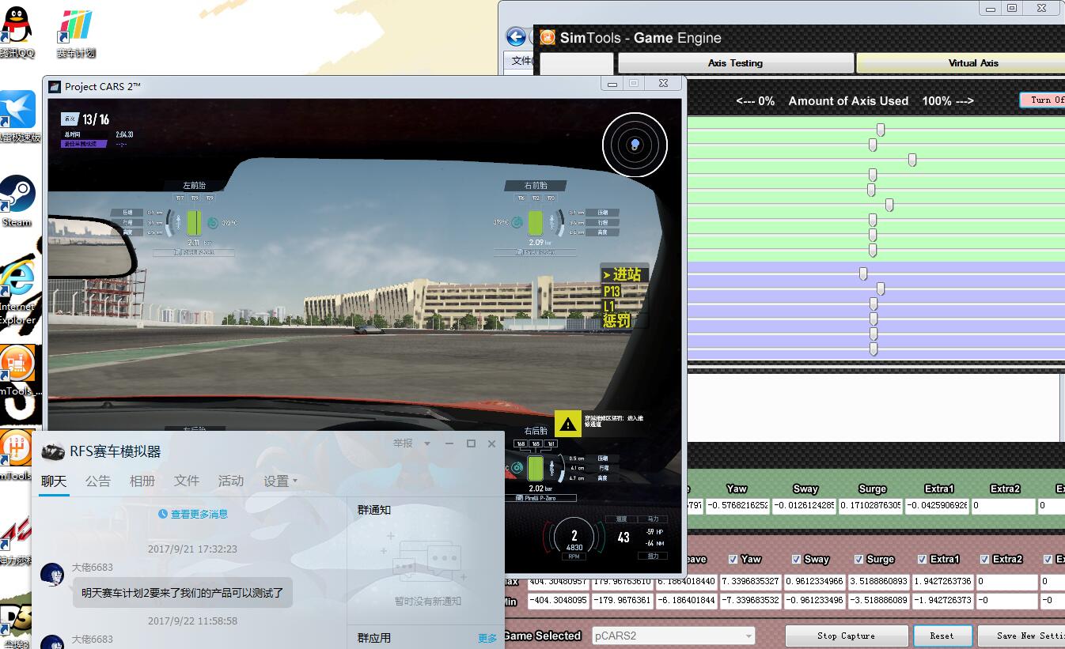The height and width of the screenshot is (649, 1065).
Task: Click the Min Extra1 field -1.942726373
Action: (x=942, y=601)
